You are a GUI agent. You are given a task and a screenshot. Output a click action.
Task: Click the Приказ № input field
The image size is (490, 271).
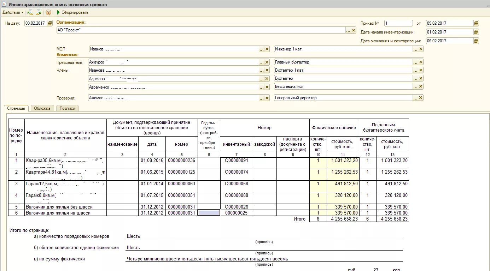pos(398,23)
